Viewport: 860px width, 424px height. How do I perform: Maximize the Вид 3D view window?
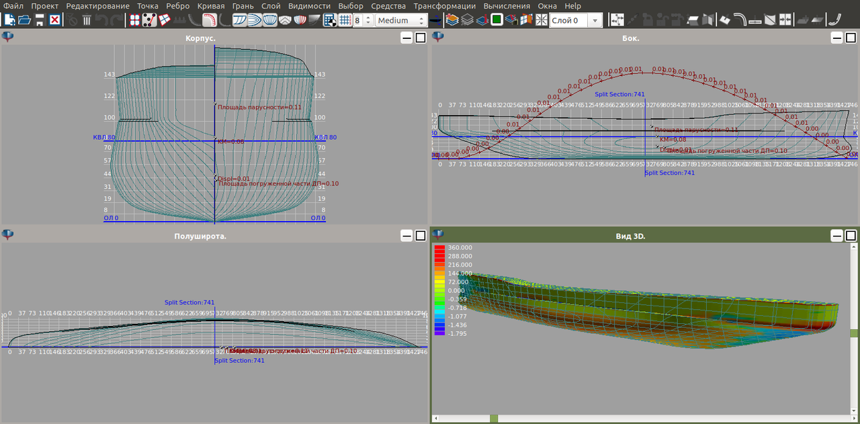851,236
